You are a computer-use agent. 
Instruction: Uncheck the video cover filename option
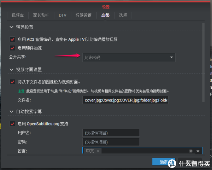pyautogui.click(x=13, y=82)
